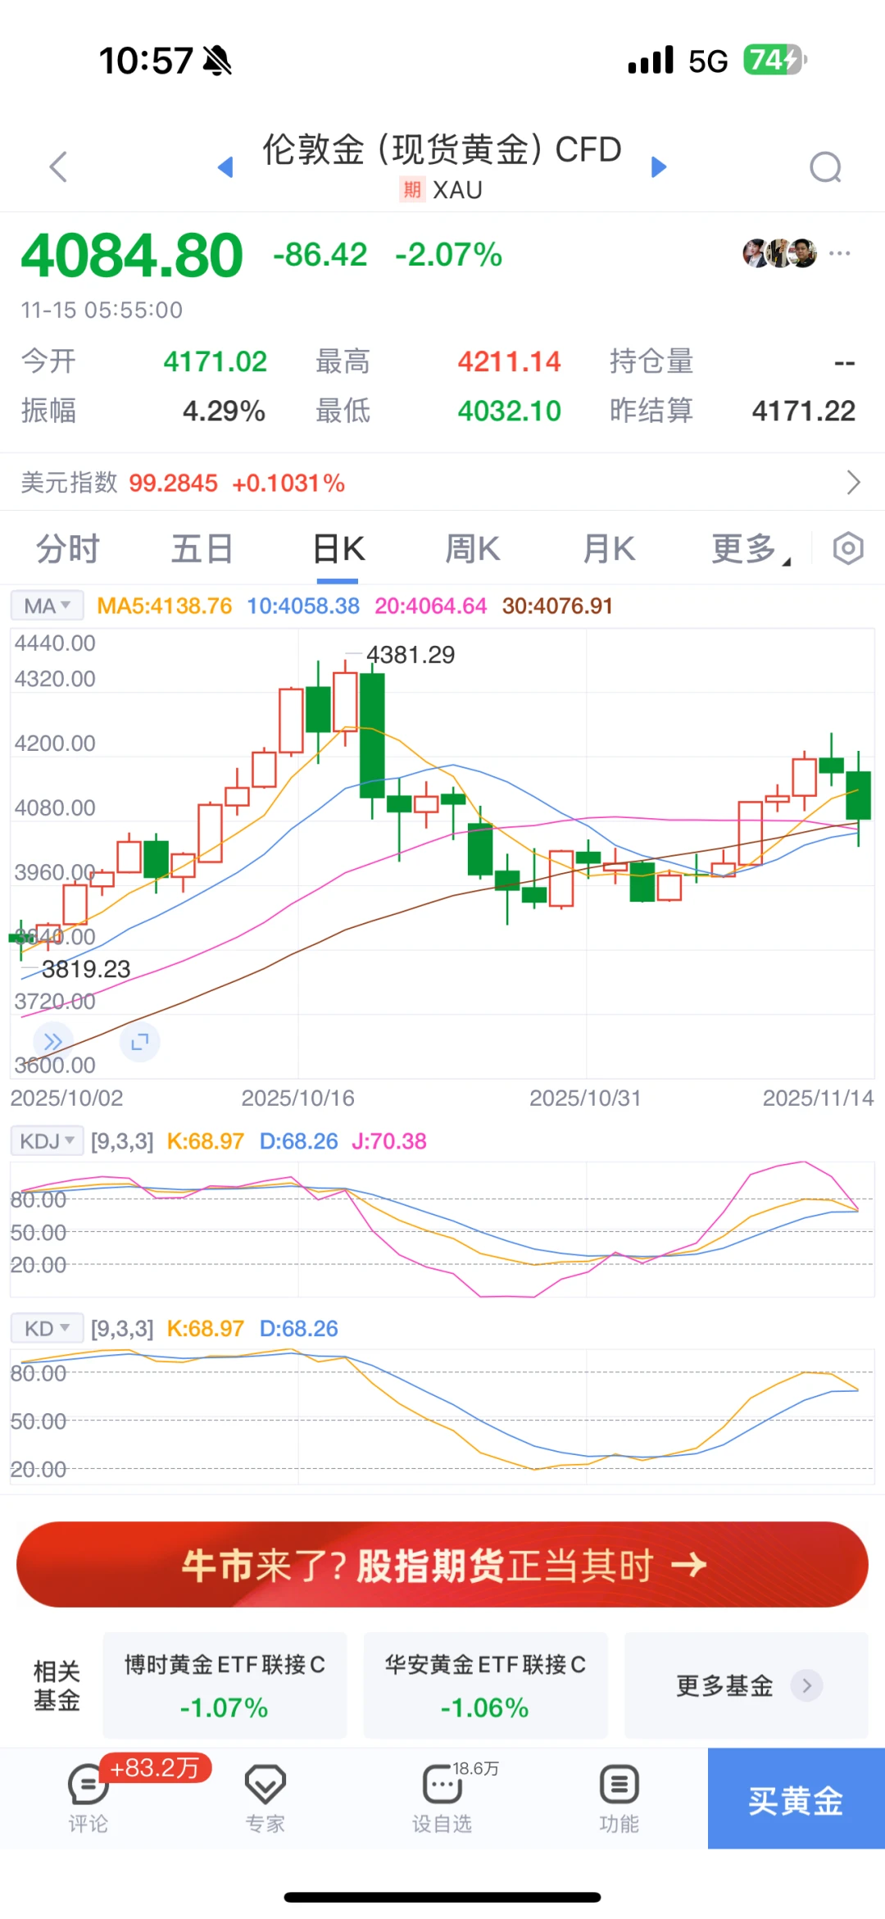The image size is (885, 1919).
Task: Open the three-dot more options beside the avatars
Action: point(840,253)
